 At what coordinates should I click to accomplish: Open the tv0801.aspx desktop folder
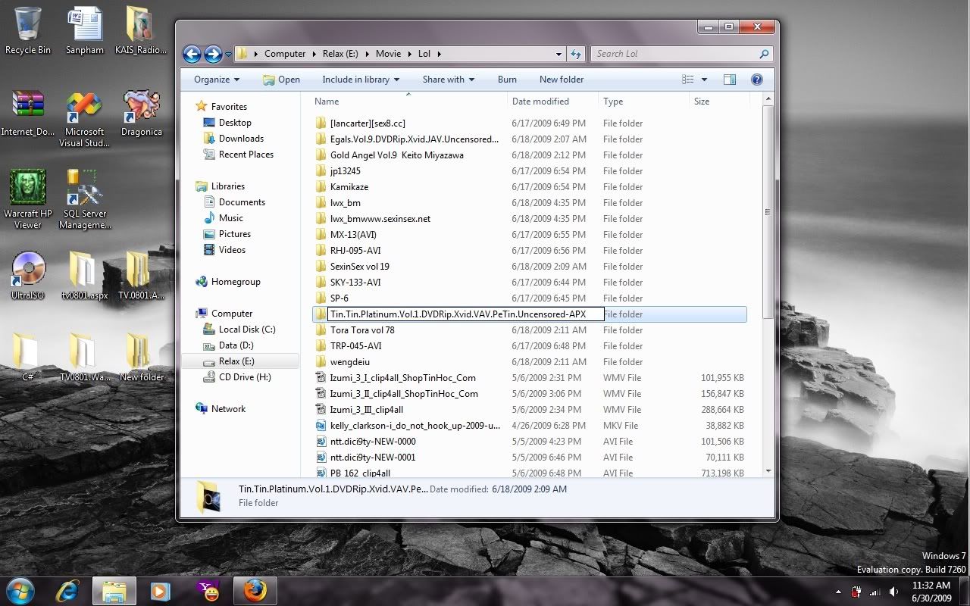[x=85, y=276]
